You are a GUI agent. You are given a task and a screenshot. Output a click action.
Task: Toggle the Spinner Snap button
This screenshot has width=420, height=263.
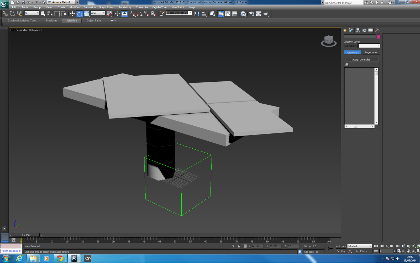pyautogui.click(x=154, y=14)
